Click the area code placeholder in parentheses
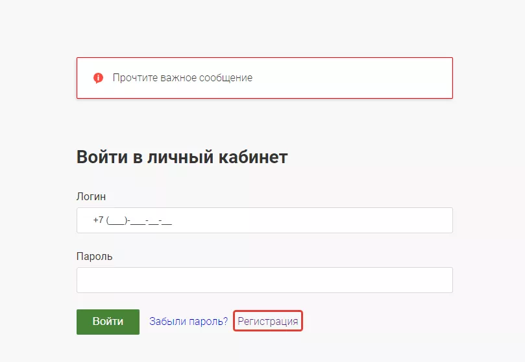 coord(116,221)
